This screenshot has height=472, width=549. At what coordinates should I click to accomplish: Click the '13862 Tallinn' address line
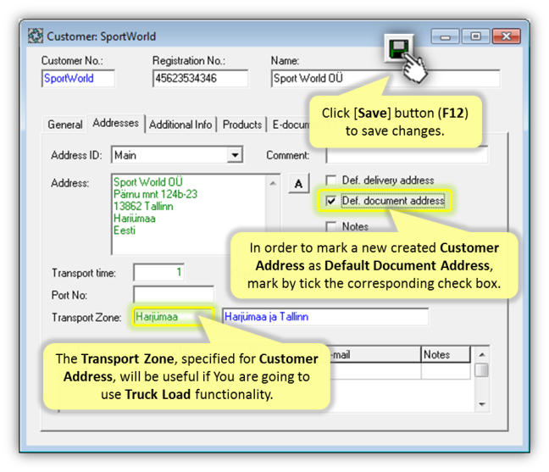(143, 206)
